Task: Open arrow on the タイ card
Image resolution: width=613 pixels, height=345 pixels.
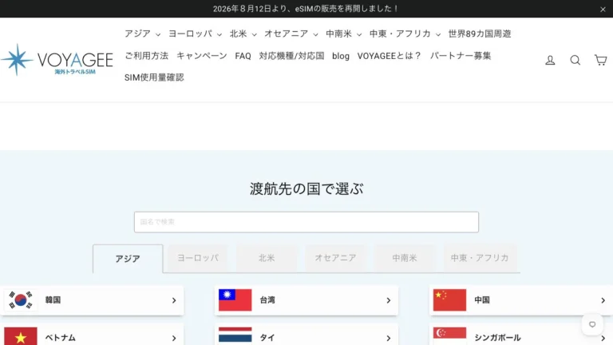Action: tap(388, 338)
